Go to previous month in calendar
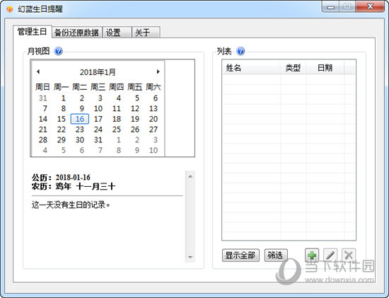Screen dimensions: 389x298 tap(38, 71)
